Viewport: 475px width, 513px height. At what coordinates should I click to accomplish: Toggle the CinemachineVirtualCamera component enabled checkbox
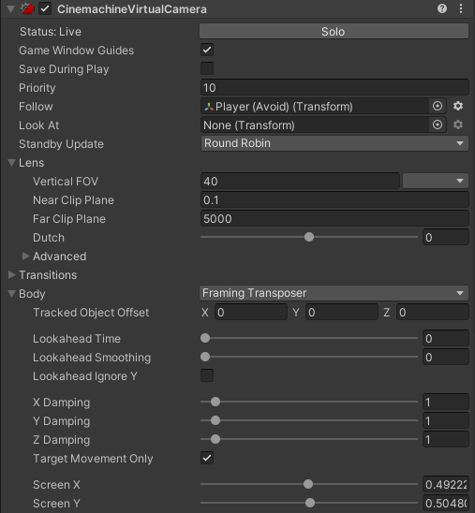coord(45,8)
